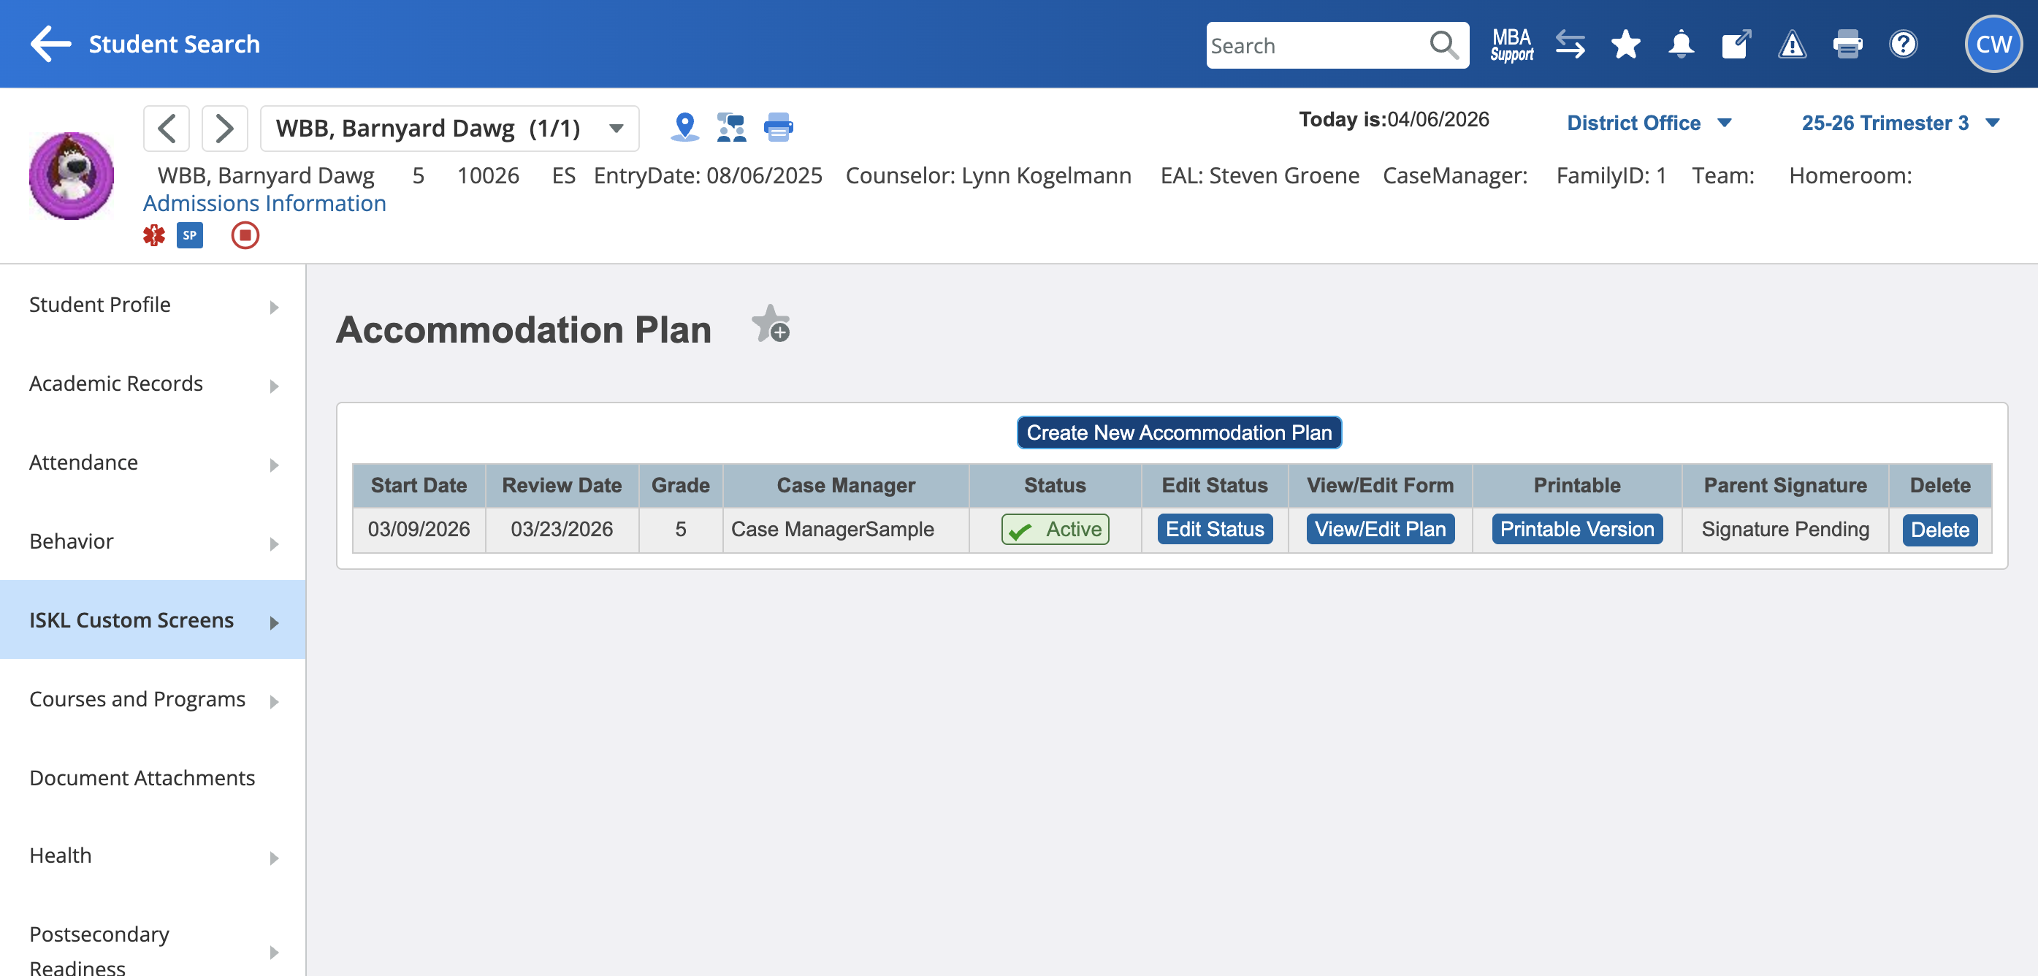2038x976 pixels.
Task: Click the MBA Support icon
Action: tap(1511, 45)
